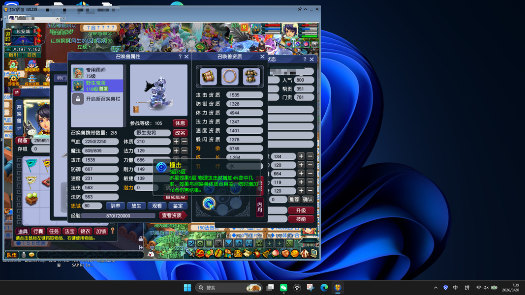Decrease 法力 with its minus button
Screen dimensions: 525x295
coord(185,151)
